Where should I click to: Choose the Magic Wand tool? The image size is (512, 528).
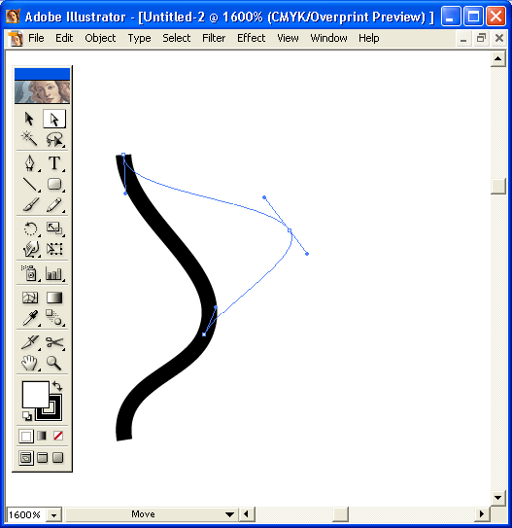click(x=29, y=139)
